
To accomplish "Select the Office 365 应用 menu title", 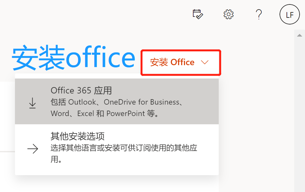I will click(81, 91).
